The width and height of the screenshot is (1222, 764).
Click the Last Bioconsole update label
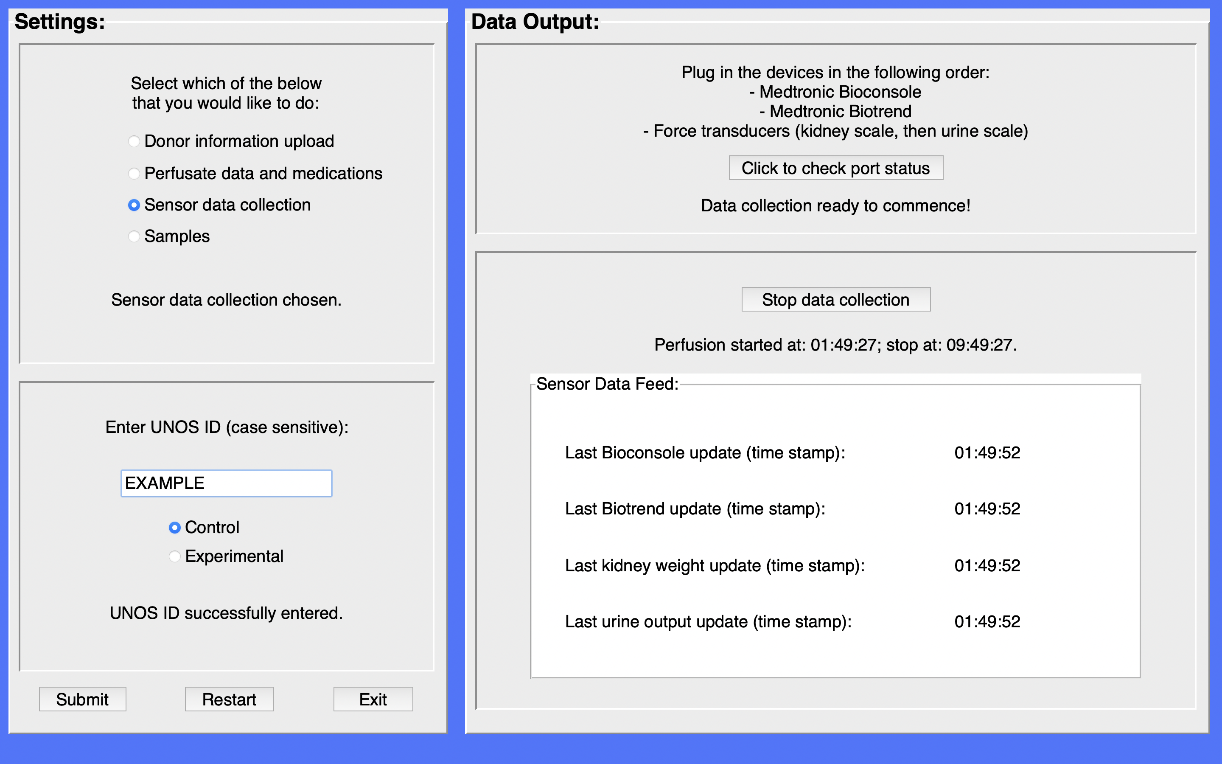click(x=705, y=453)
